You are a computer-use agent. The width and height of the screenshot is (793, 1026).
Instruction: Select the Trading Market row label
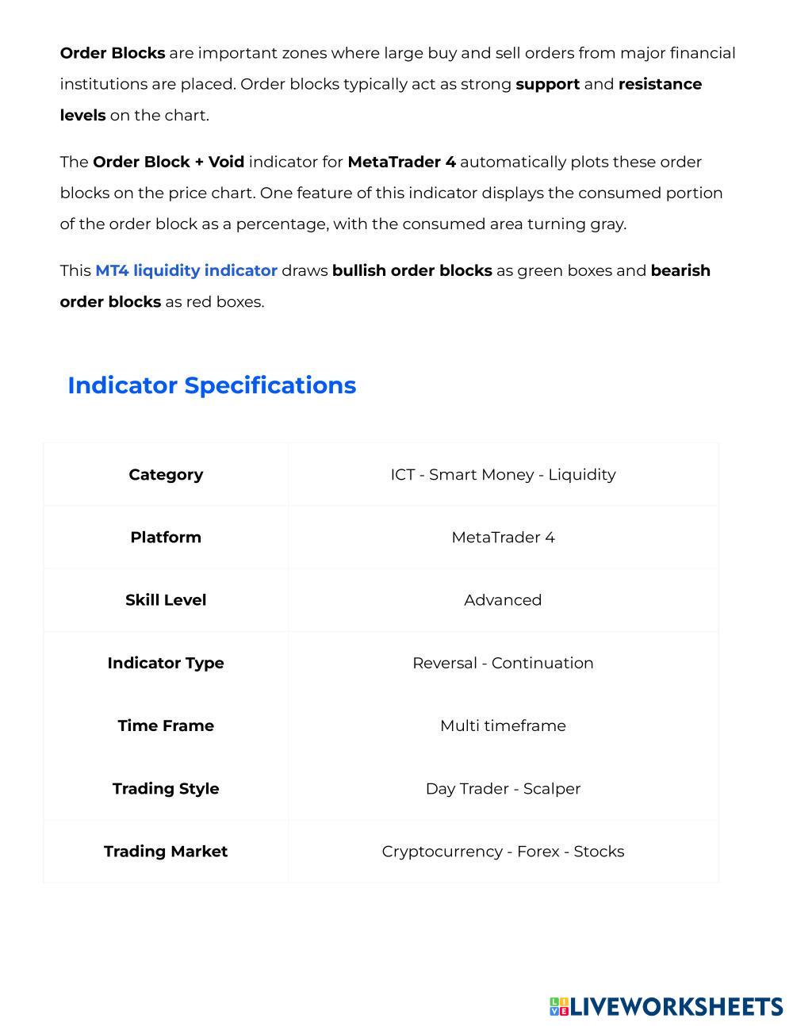coord(166,852)
